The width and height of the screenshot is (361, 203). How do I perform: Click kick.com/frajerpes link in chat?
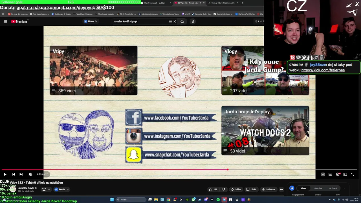[x=323, y=70]
